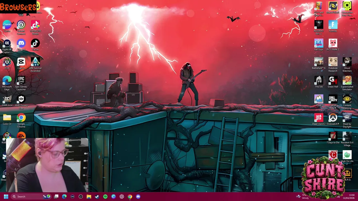Select the TCG Card Shop Simulator shortcut
The width and height of the screenshot is (358, 201).
[x=319, y=9]
